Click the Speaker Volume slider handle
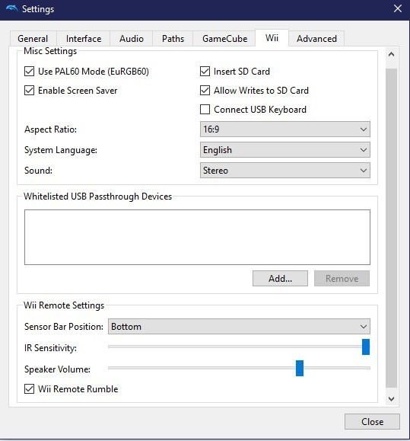 point(300,368)
